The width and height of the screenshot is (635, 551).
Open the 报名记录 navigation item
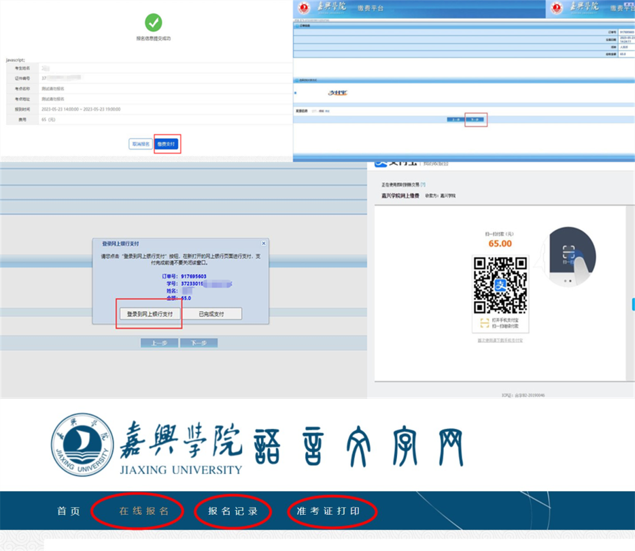point(233,511)
